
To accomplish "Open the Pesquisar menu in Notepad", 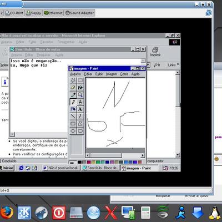I will click(x=43, y=55).
